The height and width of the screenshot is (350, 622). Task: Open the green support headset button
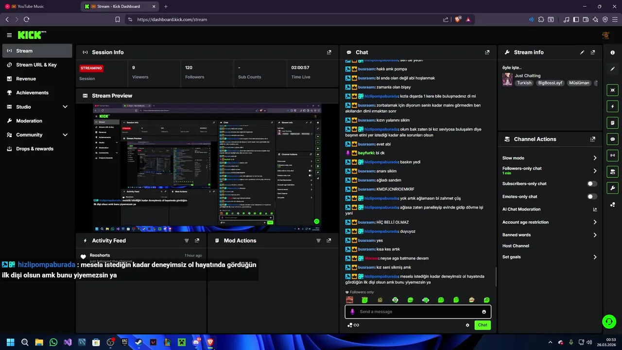coord(609,321)
